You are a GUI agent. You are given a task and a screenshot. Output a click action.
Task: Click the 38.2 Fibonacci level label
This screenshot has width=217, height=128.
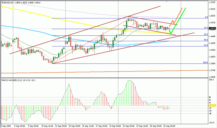[206, 34]
